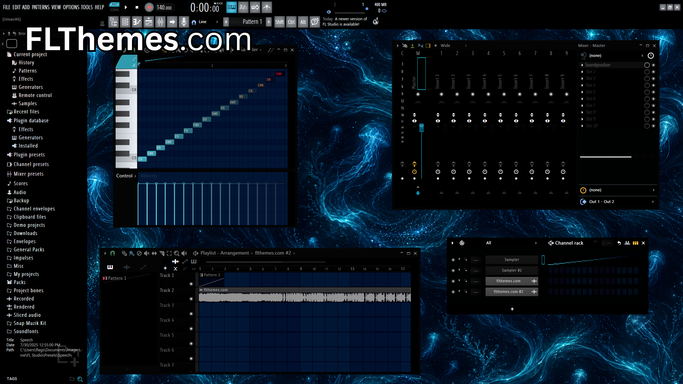The image size is (683, 384).
Task: Toggle the metronome icon
Action: (x=267, y=7)
